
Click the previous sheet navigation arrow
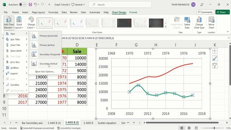(5, 123)
